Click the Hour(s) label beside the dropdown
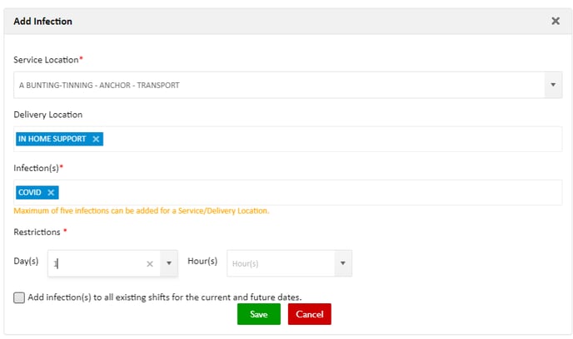Screen dimensions: 573x339 click(x=202, y=261)
